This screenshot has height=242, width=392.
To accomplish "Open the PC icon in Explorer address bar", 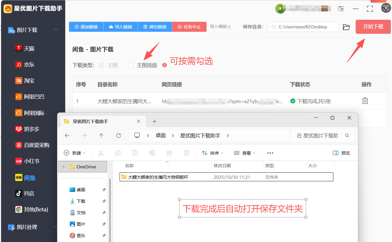I will [137, 135].
